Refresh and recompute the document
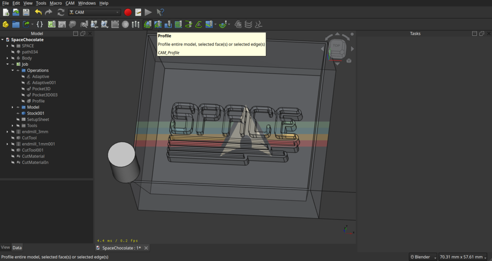This screenshot has width=492, height=261. pos(61,12)
